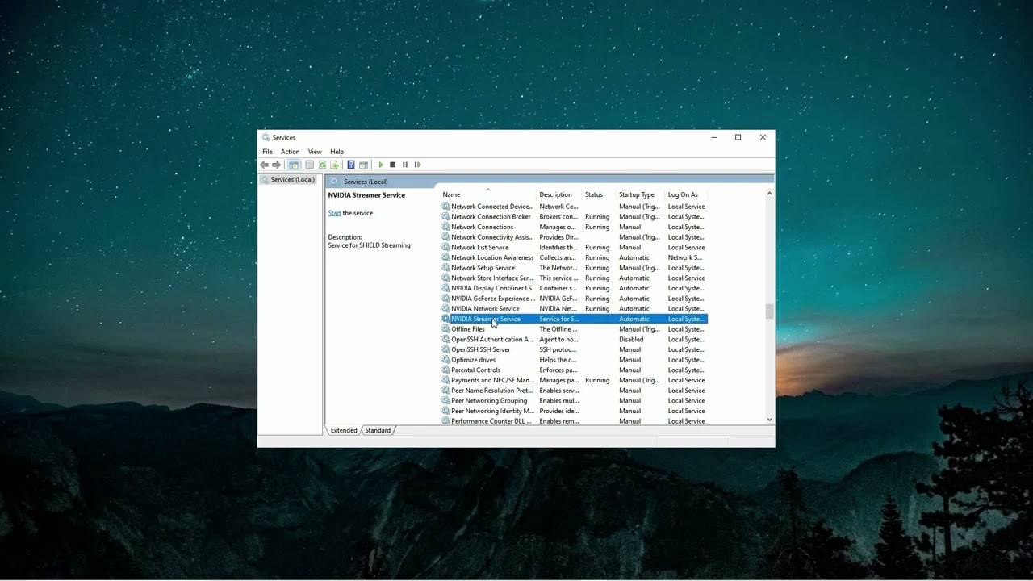Click the scroll up arrow of the services list

coord(769,194)
